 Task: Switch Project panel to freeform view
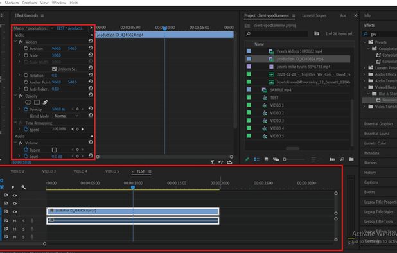click(276, 159)
